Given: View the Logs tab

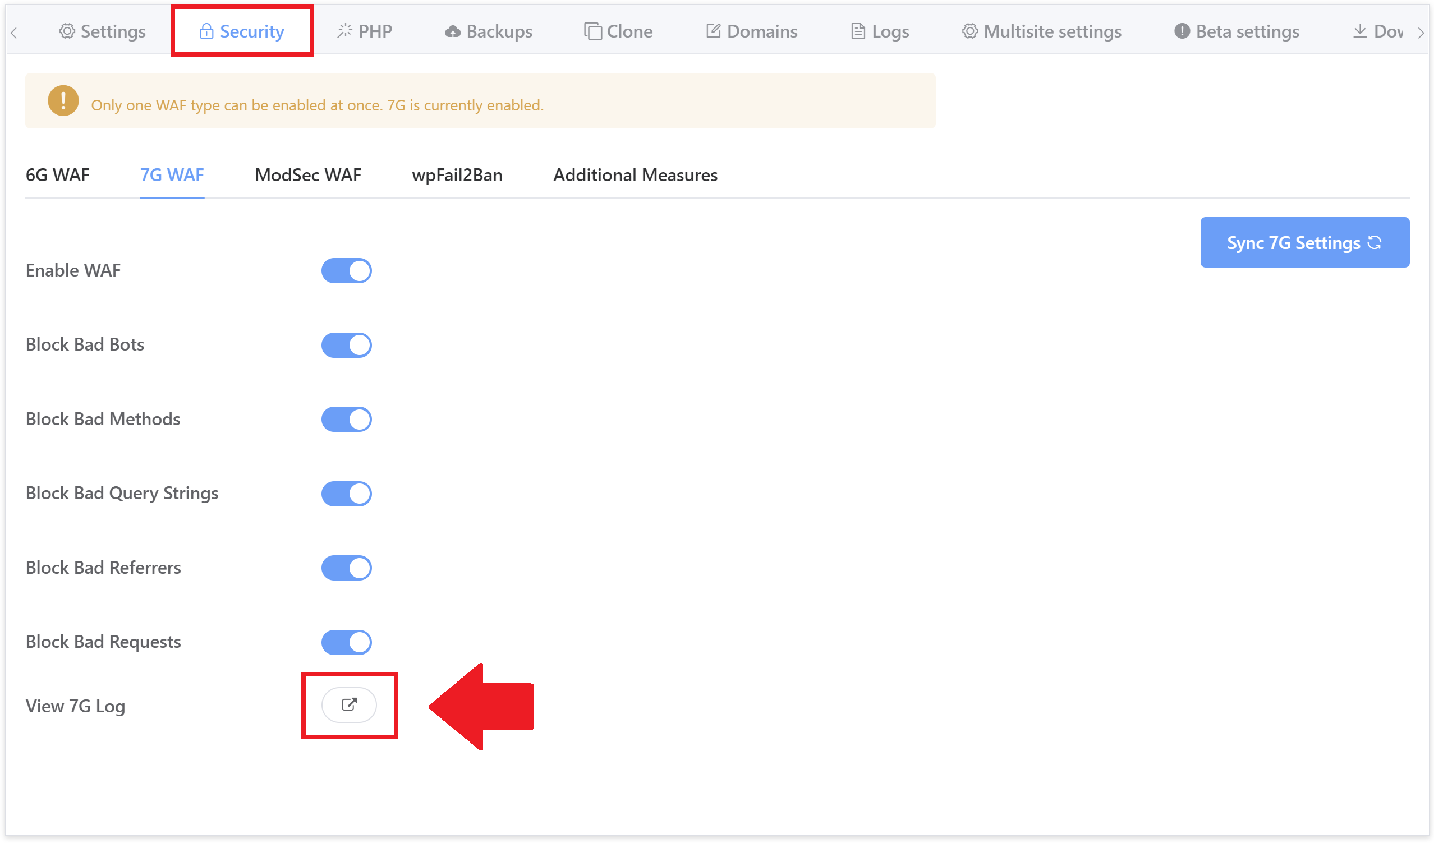Looking at the screenshot, I should tap(880, 31).
